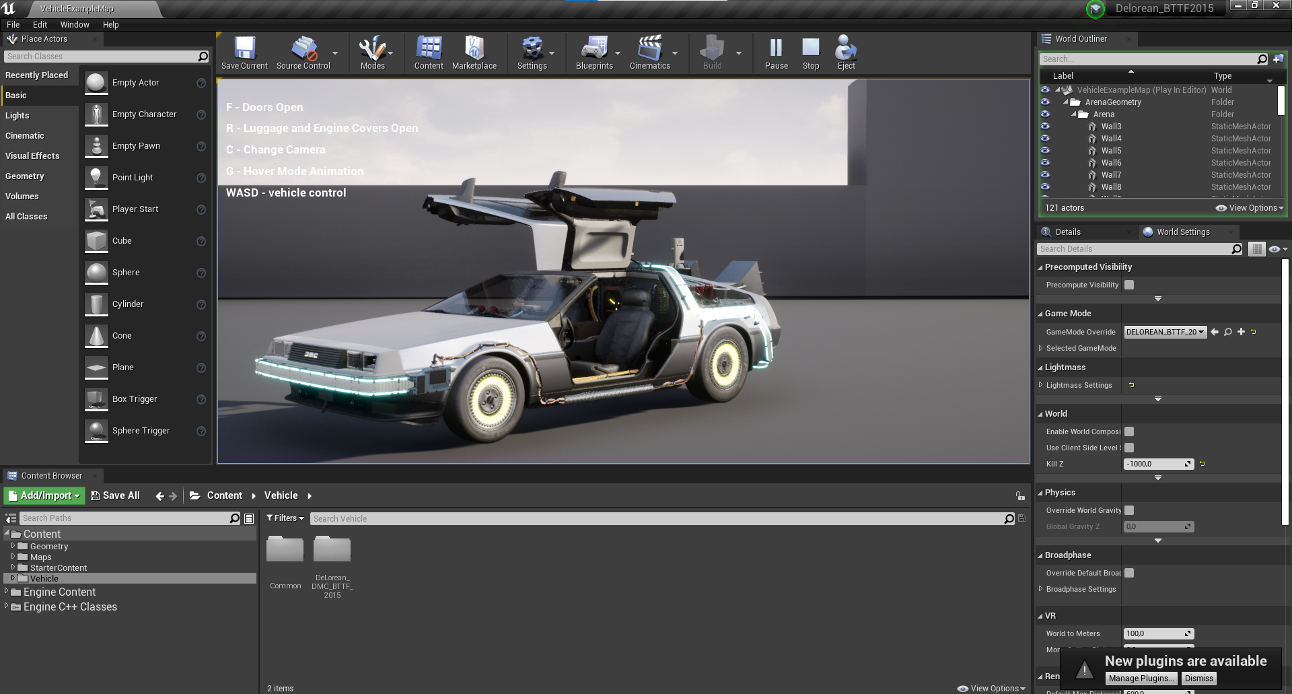Switch to World Settings tab
The height and width of the screenshot is (694, 1292).
coord(1183,232)
